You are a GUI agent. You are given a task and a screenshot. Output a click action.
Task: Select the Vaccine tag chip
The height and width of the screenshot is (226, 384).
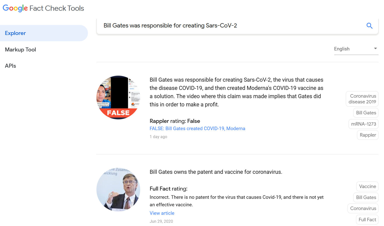[x=367, y=187]
